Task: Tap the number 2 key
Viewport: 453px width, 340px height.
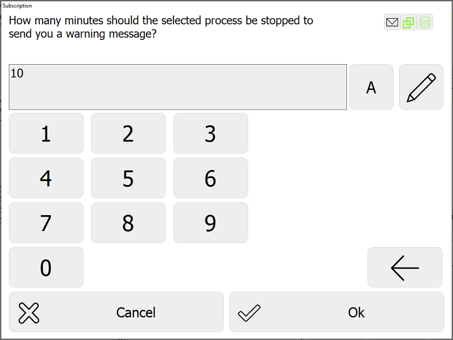Action: (x=129, y=133)
